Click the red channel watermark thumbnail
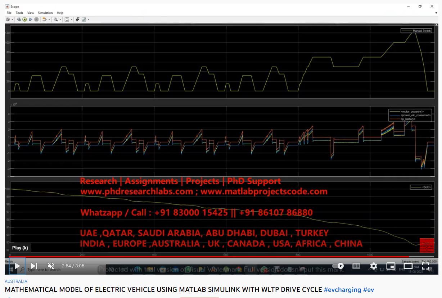Screen dimensions: 442x298 (x=427, y=245)
